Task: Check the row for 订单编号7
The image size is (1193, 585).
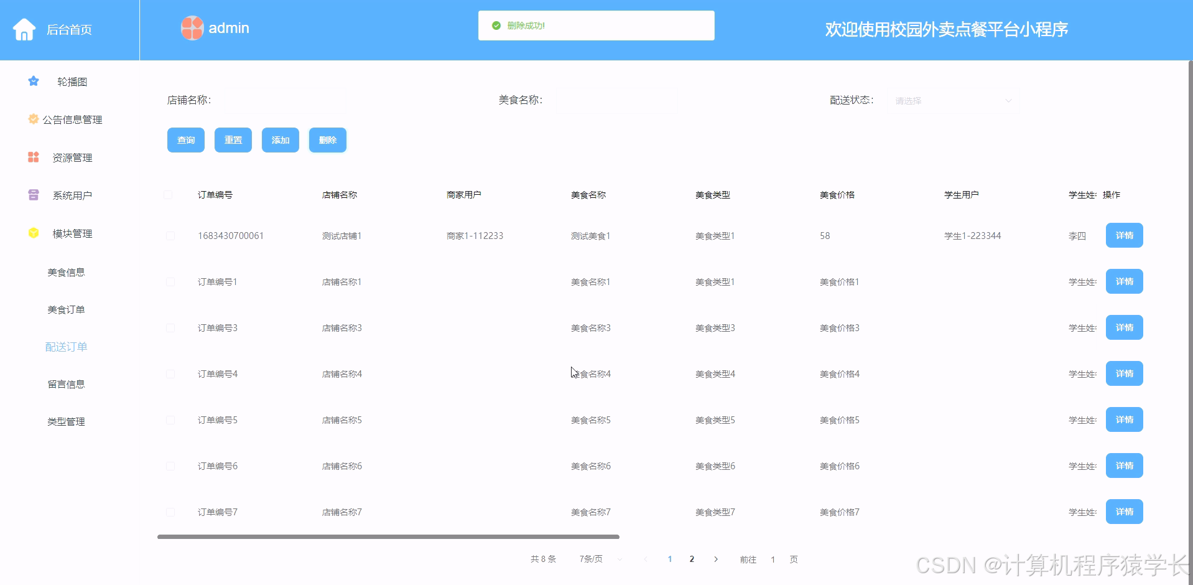Action: [170, 512]
